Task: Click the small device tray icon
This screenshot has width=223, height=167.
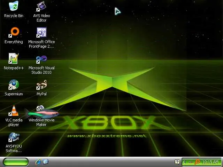Action: (x=190, y=162)
